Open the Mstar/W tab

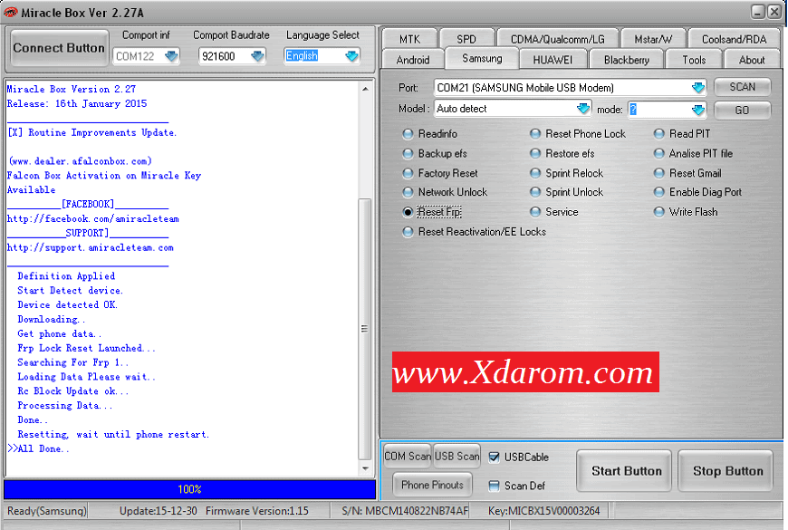coord(653,39)
